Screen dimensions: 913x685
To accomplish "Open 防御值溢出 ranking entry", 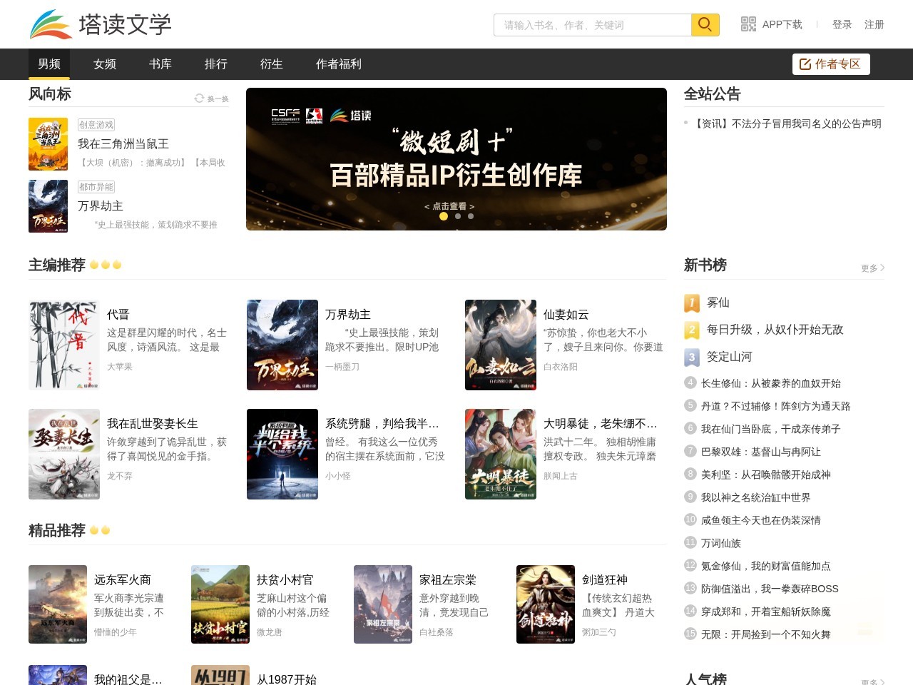I will pyautogui.click(x=770, y=589).
